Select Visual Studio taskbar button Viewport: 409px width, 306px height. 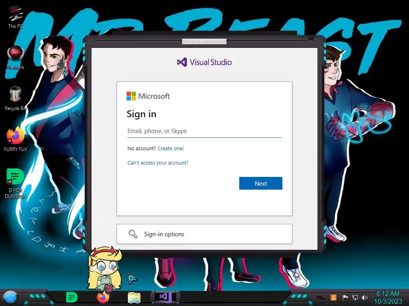point(165,297)
